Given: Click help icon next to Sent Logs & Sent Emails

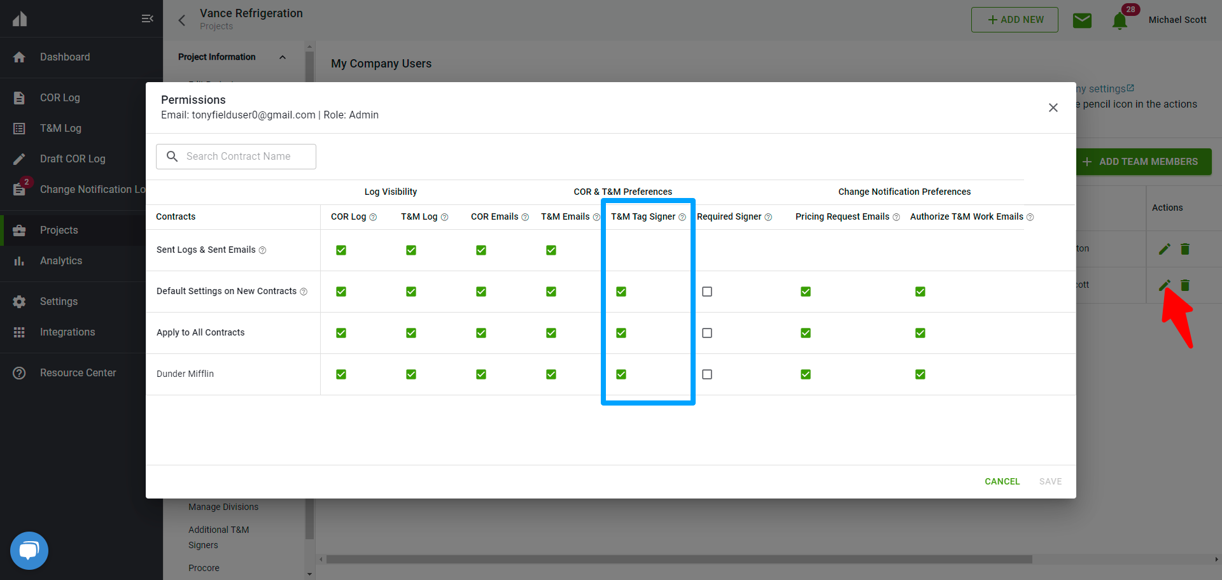Looking at the screenshot, I should (x=262, y=250).
